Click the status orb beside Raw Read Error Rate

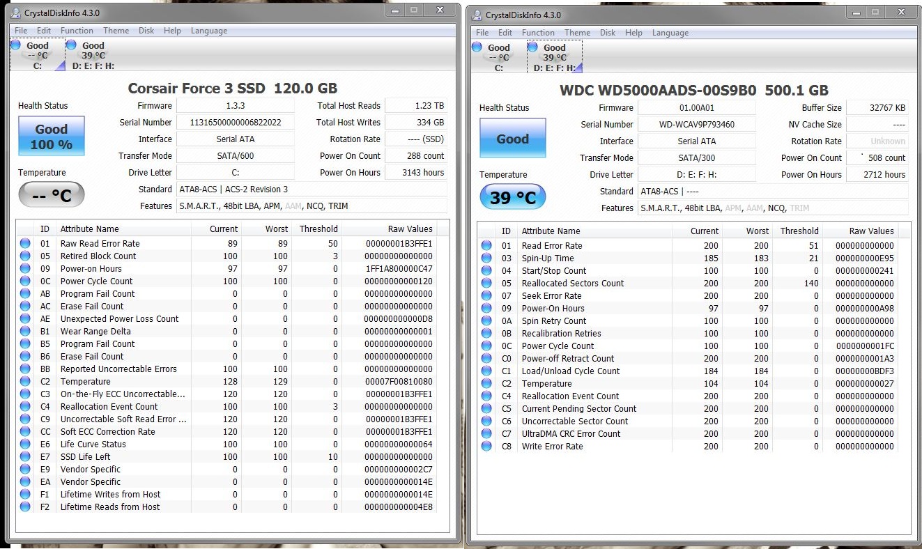(25, 244)
